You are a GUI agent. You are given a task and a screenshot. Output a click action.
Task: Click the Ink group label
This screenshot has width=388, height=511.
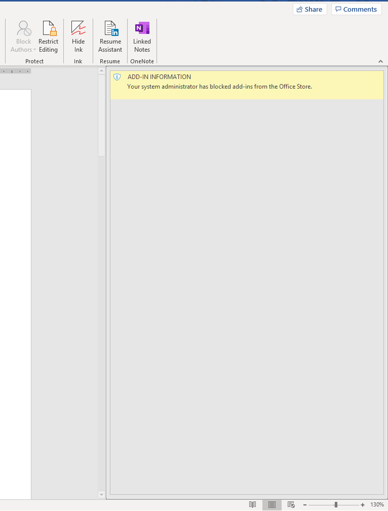tap(78, 61)
